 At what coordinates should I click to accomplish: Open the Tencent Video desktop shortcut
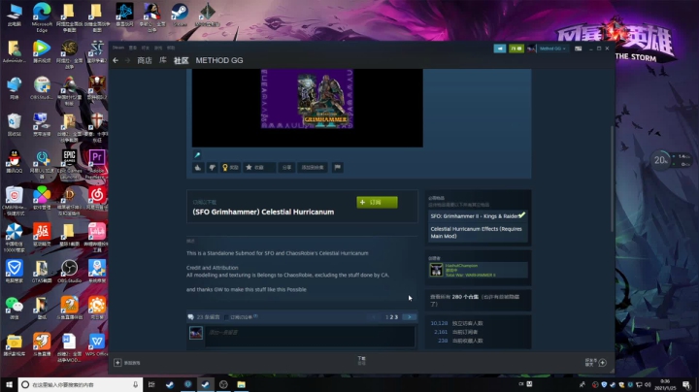[42, 51]
